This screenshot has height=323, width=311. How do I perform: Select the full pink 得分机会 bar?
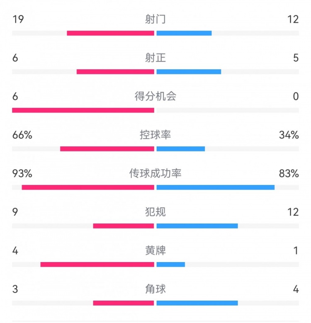(83, 110)
